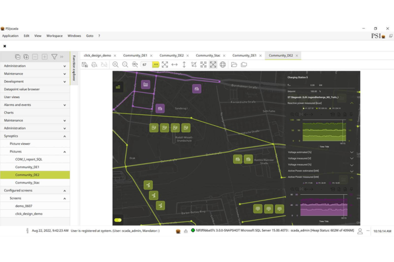
Task: Expand the Voltage measured [V] section
Action: coord(352,158)
